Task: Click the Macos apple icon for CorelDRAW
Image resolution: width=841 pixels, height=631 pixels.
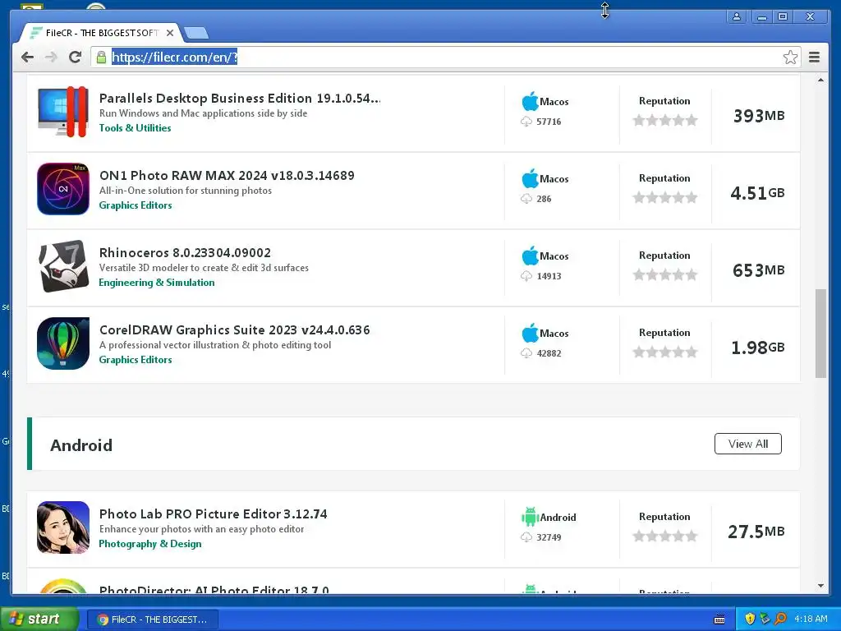Action: [x=530, y=334]
